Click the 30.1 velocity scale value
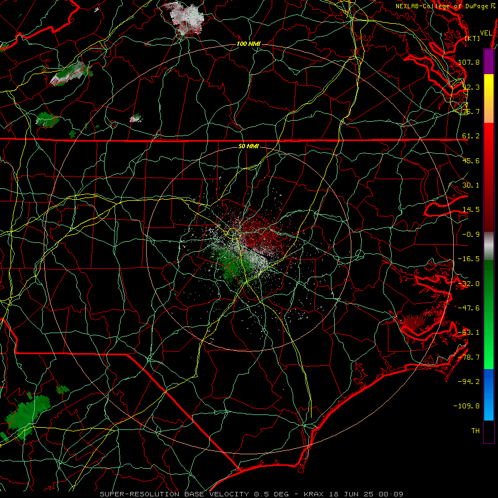The height and width of the screenshot is (498, 498). click(x=471, y=185)
